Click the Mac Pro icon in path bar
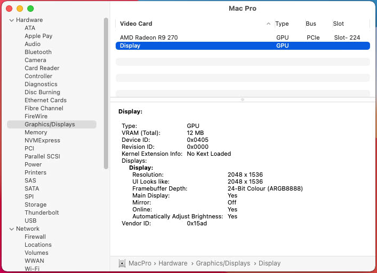Screen dimensions: 377x273 (122, 263)
